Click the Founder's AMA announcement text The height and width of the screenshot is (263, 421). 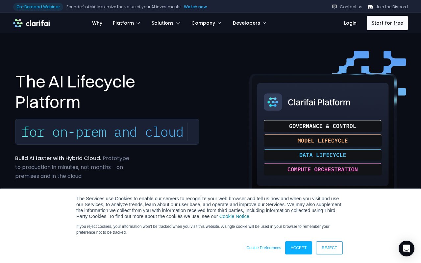tap(123, 7)
